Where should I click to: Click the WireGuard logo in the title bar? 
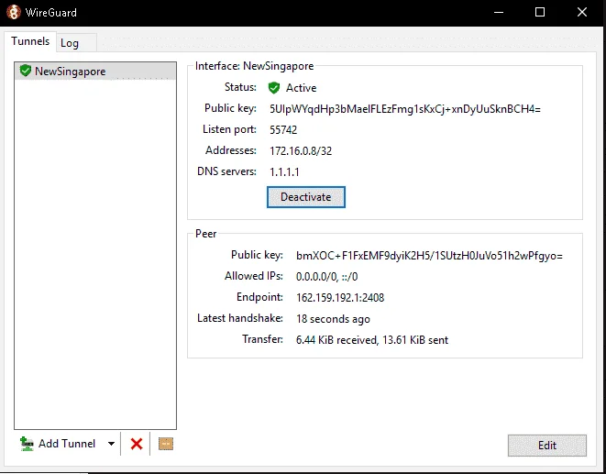[x=14, y=12]
